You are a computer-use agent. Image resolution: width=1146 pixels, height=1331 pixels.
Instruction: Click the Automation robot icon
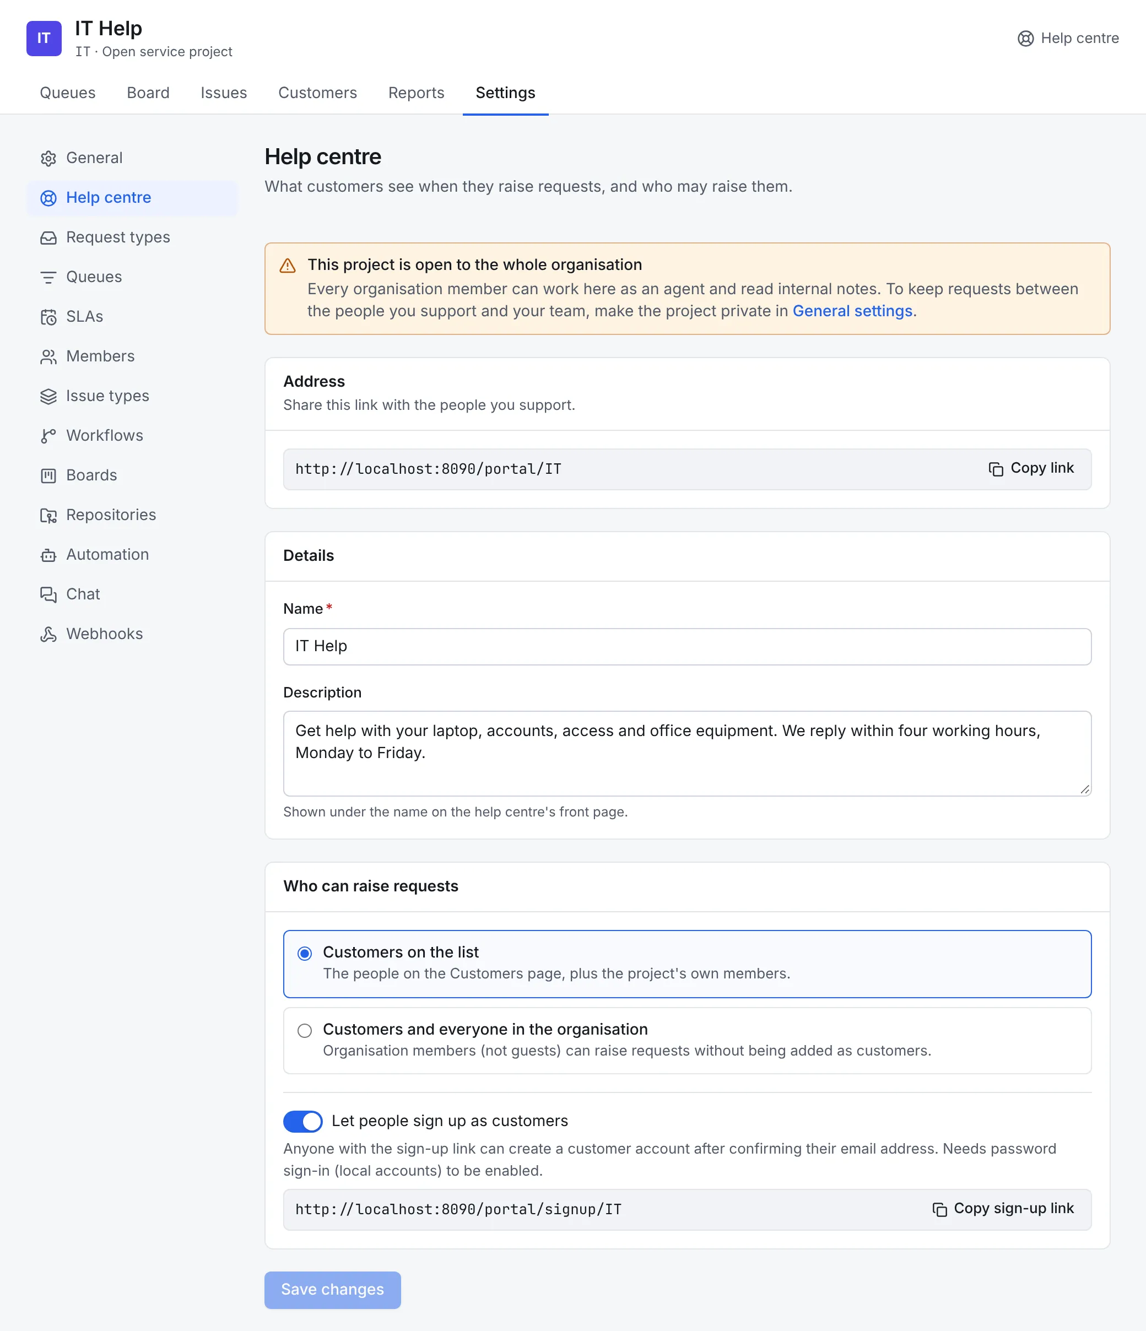48,555
